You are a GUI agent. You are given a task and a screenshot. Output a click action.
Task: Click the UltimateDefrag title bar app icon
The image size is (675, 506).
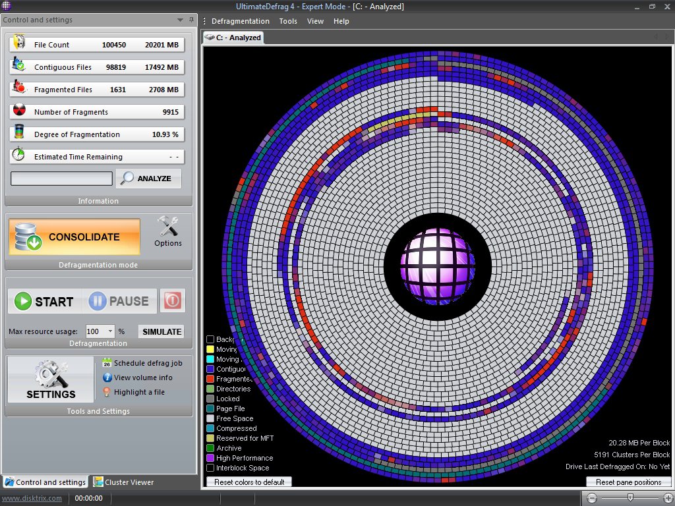coord(6,5)
